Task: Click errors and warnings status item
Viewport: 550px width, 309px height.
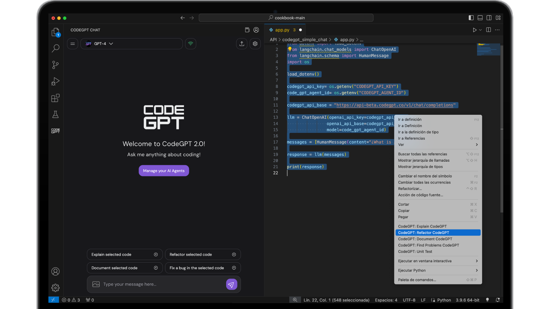Action: point(71,300)
